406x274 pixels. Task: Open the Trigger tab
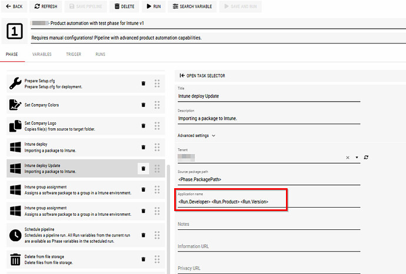[x=73, y=54]
